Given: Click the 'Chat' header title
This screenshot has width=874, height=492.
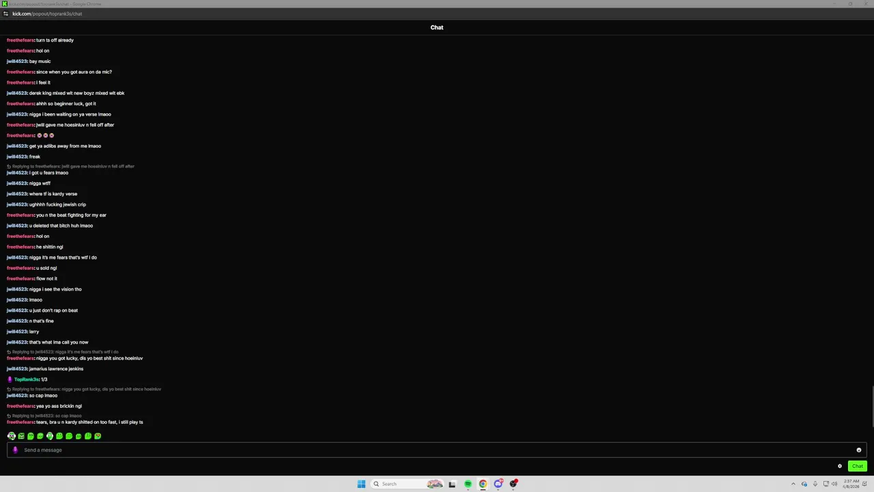Looking at the screenshot, I should click(437, 27).
